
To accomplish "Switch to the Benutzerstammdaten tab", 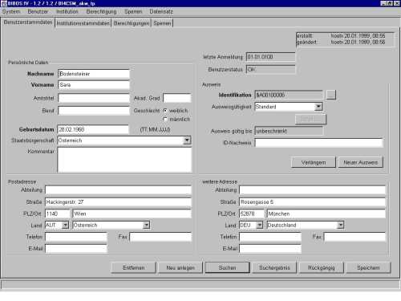I will [x=28, y=22].
